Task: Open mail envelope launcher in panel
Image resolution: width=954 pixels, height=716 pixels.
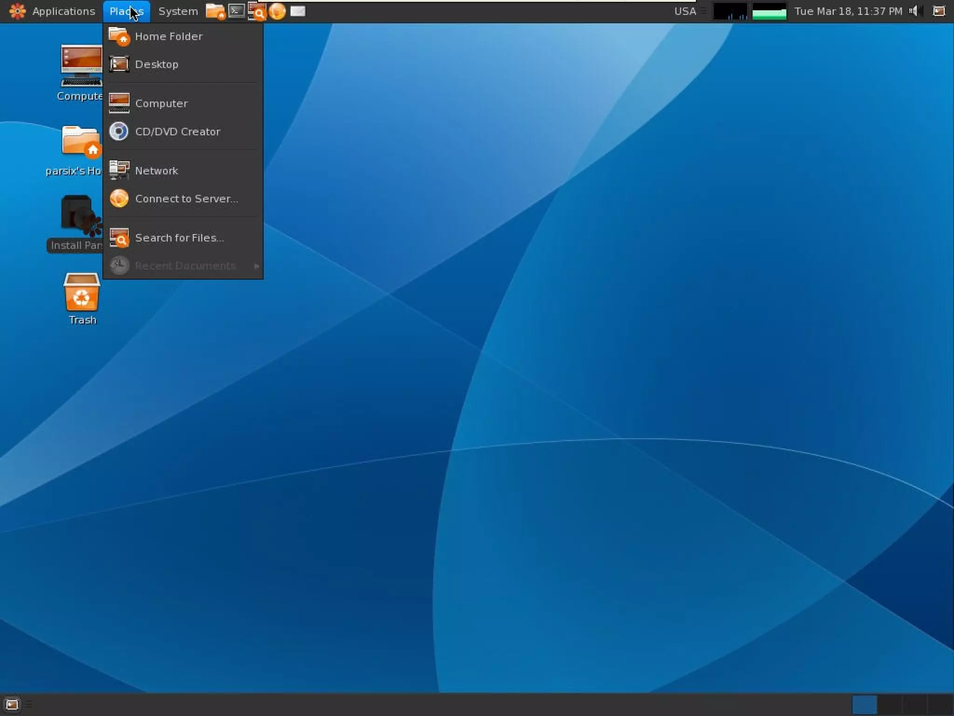Action: tap(298, 11)
